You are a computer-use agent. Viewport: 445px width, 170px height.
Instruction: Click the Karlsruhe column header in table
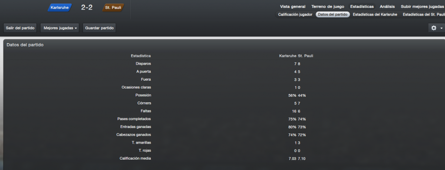point(288,56)
